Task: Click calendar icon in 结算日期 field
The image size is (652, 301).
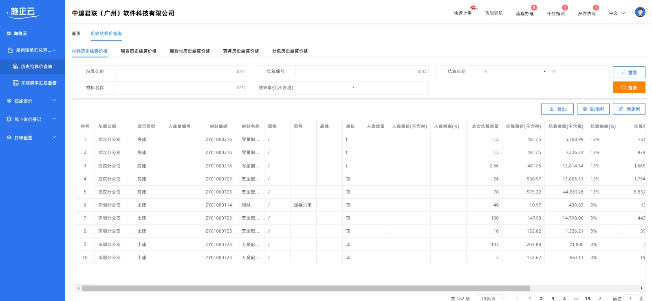Action: click(485, 72)
